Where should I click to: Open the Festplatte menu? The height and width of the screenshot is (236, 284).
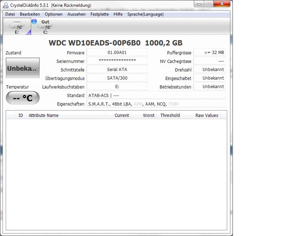(x=99, y=14)
